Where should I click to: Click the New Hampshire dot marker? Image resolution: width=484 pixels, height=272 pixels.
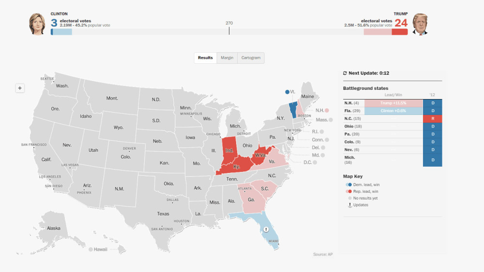pos(327,110)
